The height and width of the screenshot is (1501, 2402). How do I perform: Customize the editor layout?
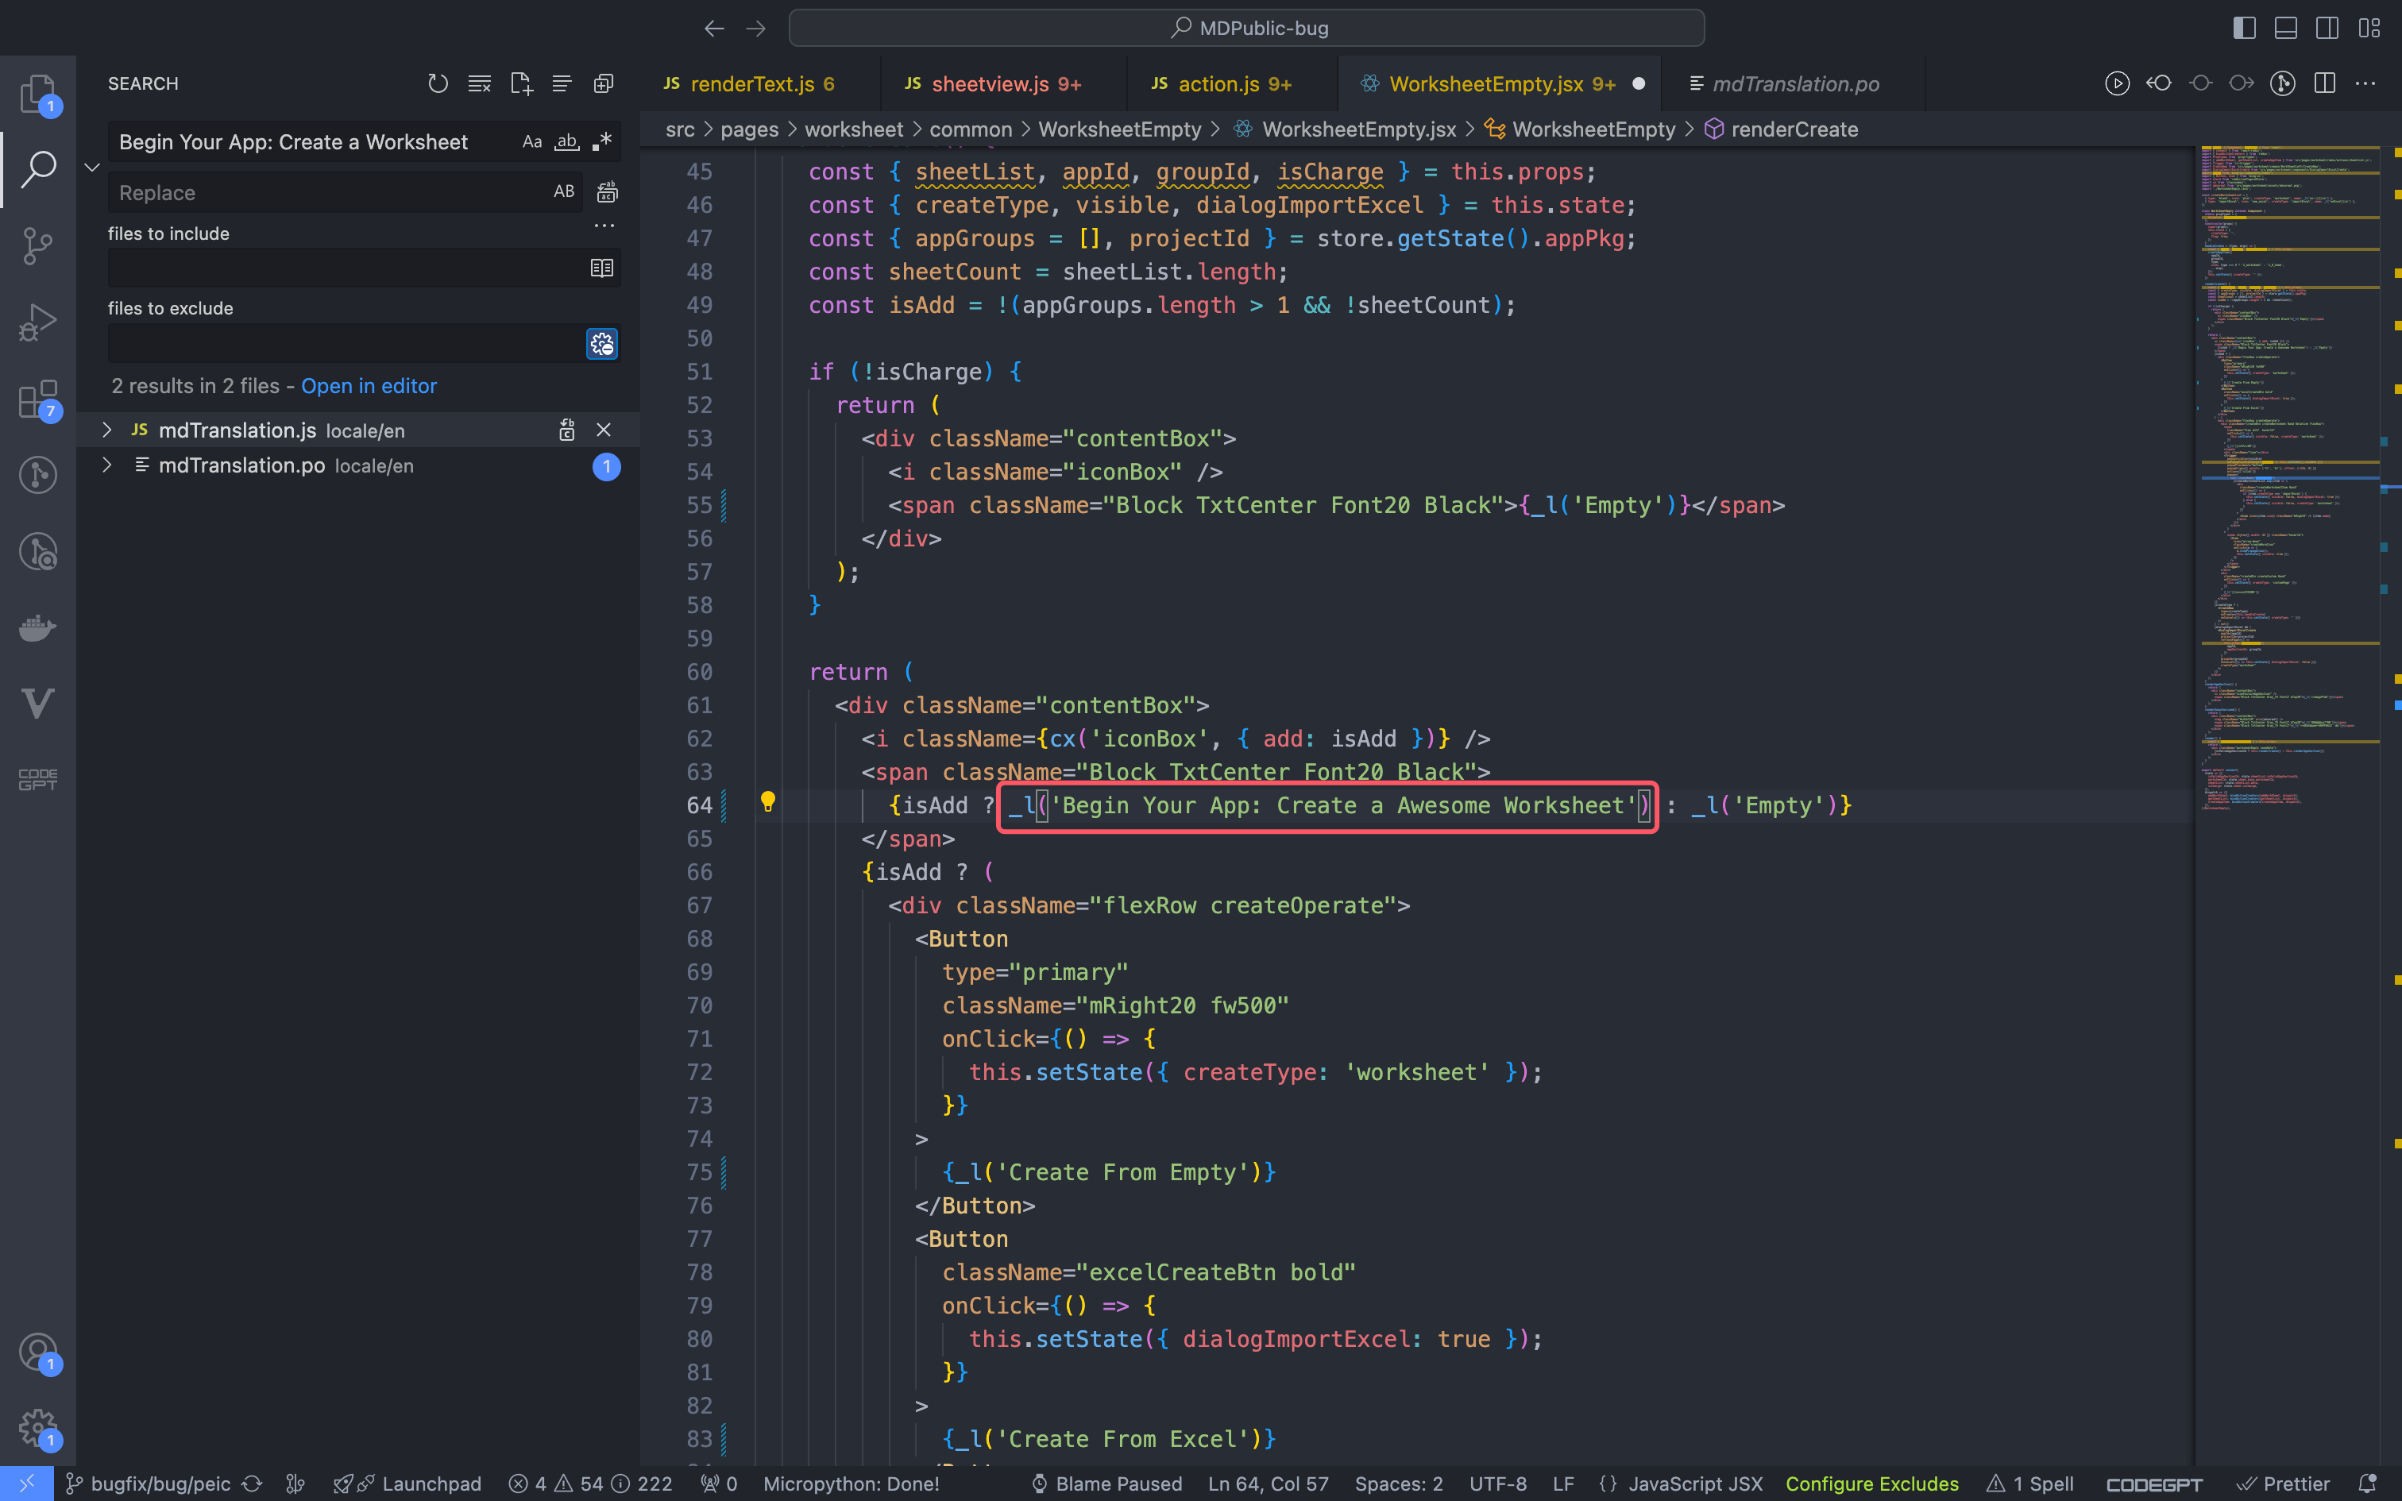pos(2370,28)
